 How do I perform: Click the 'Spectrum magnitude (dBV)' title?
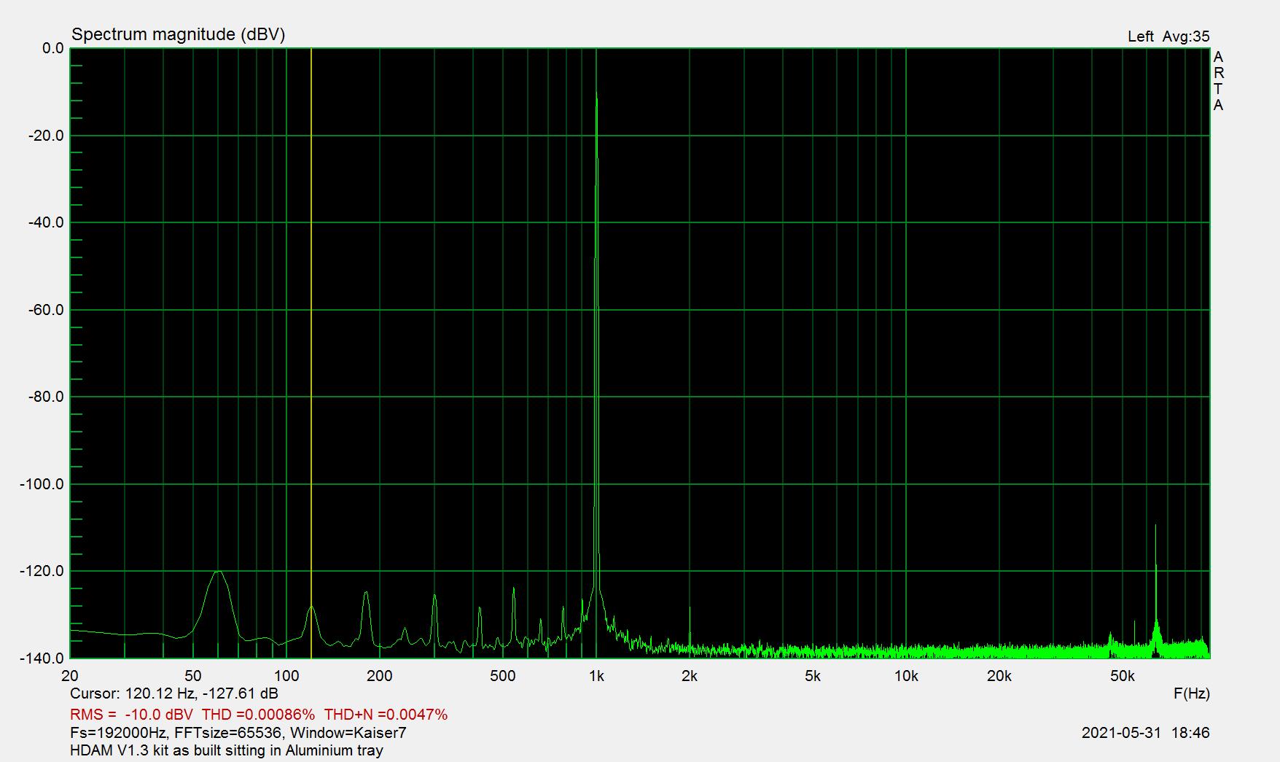(x=178, y=34)
